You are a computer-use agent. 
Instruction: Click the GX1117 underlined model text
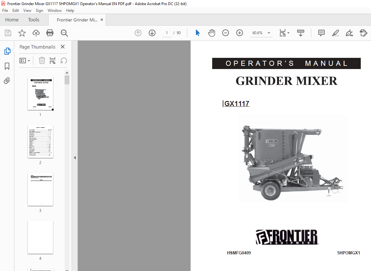pyautogui.click(x=236, y=104)
